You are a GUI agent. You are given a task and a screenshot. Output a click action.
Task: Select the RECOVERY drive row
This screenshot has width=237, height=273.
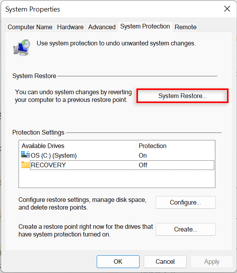pyautogui.click(x=117, y=165)
